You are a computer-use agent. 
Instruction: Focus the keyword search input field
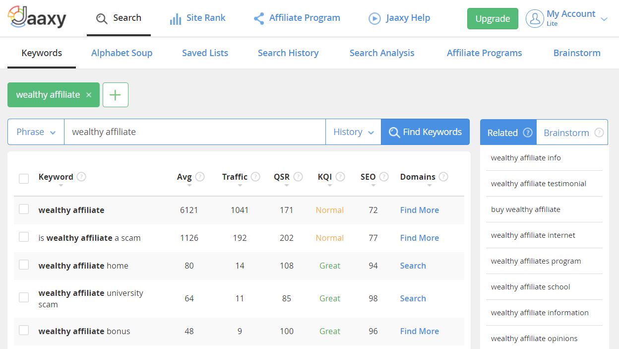click(x=194, y=132)
